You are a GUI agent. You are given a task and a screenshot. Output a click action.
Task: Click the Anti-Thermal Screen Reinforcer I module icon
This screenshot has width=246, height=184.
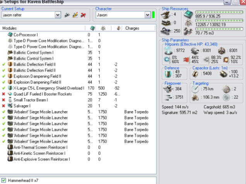[10, 147]
